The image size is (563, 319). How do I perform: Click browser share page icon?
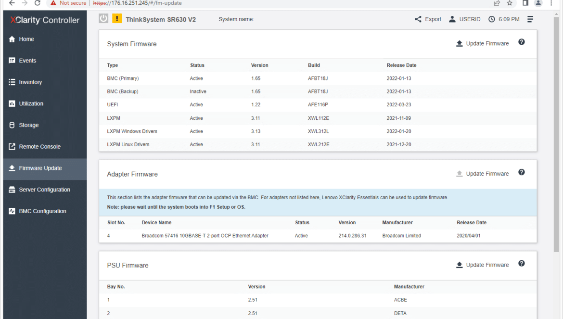tap(497, 3)
